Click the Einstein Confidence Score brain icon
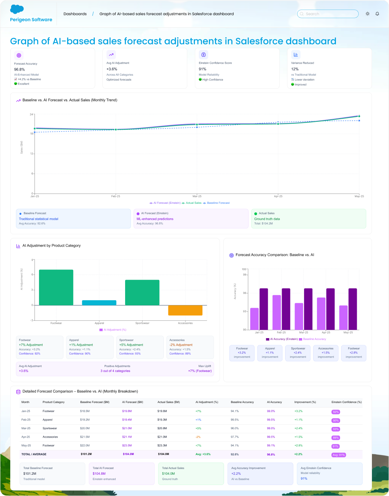Viewport: 389px width, 496px height. (x=203, y=54)
